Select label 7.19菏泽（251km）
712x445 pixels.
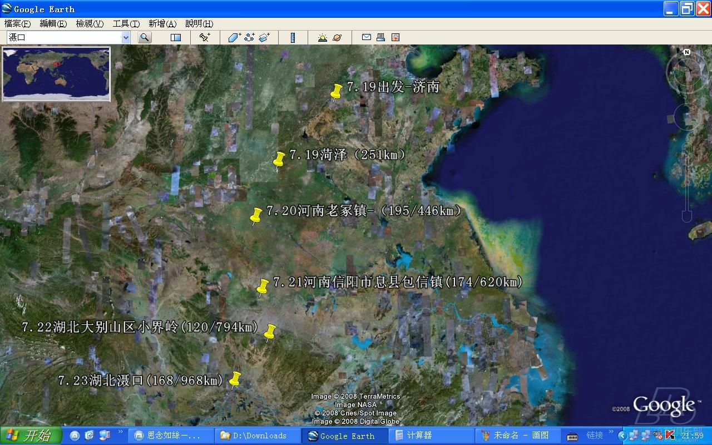[x=348, y=155]
